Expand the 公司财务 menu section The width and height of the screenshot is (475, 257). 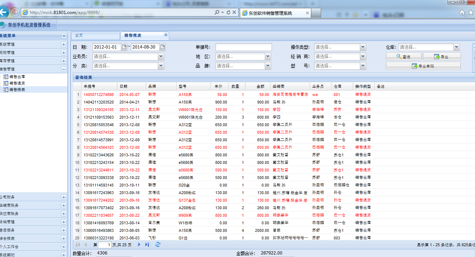click(x=64, y=197)
